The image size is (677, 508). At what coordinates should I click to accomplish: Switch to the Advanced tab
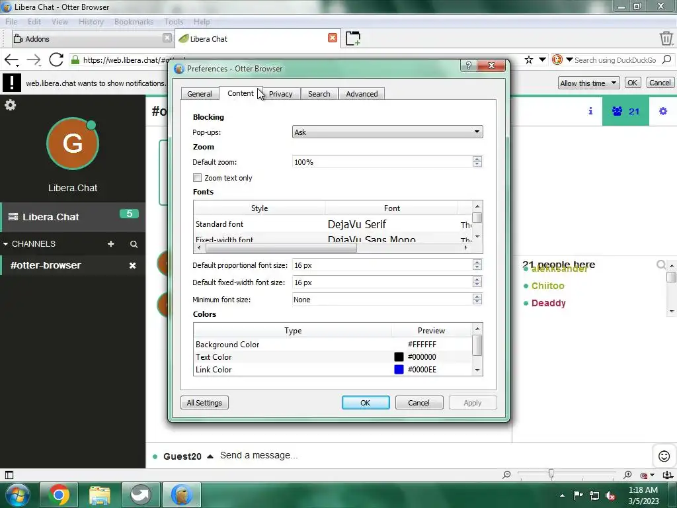[362, 94]
